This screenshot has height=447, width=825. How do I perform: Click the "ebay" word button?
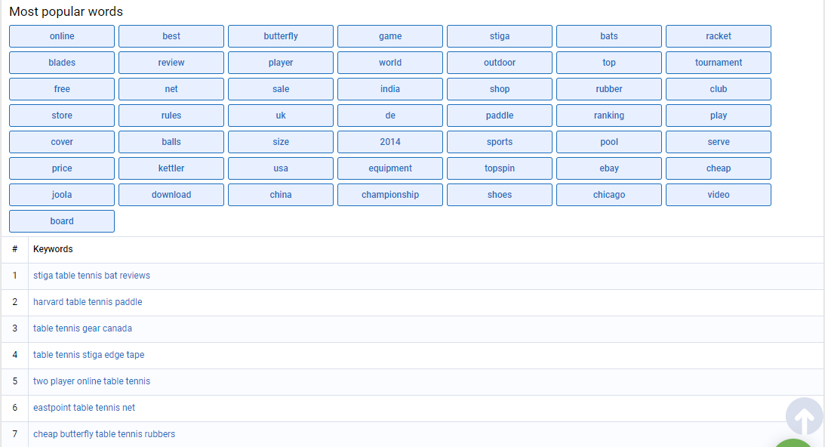click(x=609, y=168)
